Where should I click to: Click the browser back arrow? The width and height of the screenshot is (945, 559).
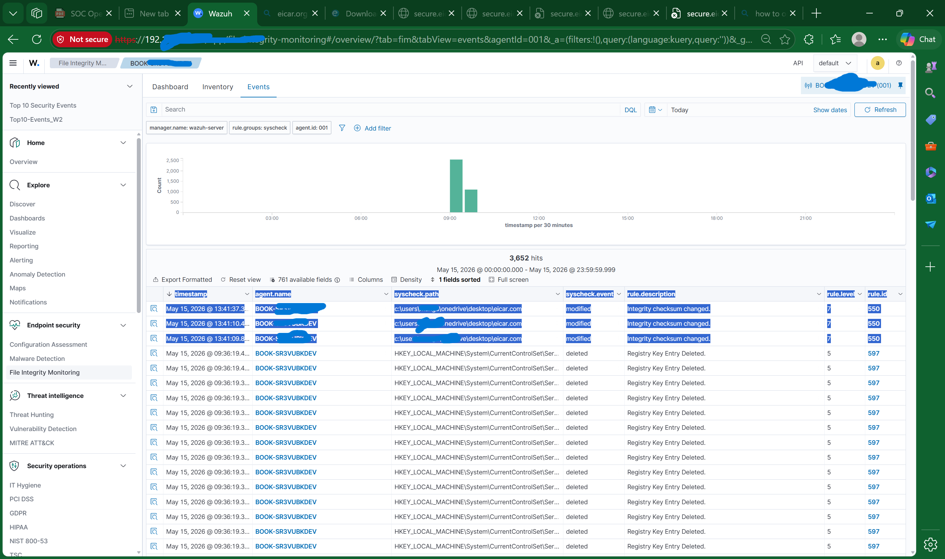click(13, 39)
